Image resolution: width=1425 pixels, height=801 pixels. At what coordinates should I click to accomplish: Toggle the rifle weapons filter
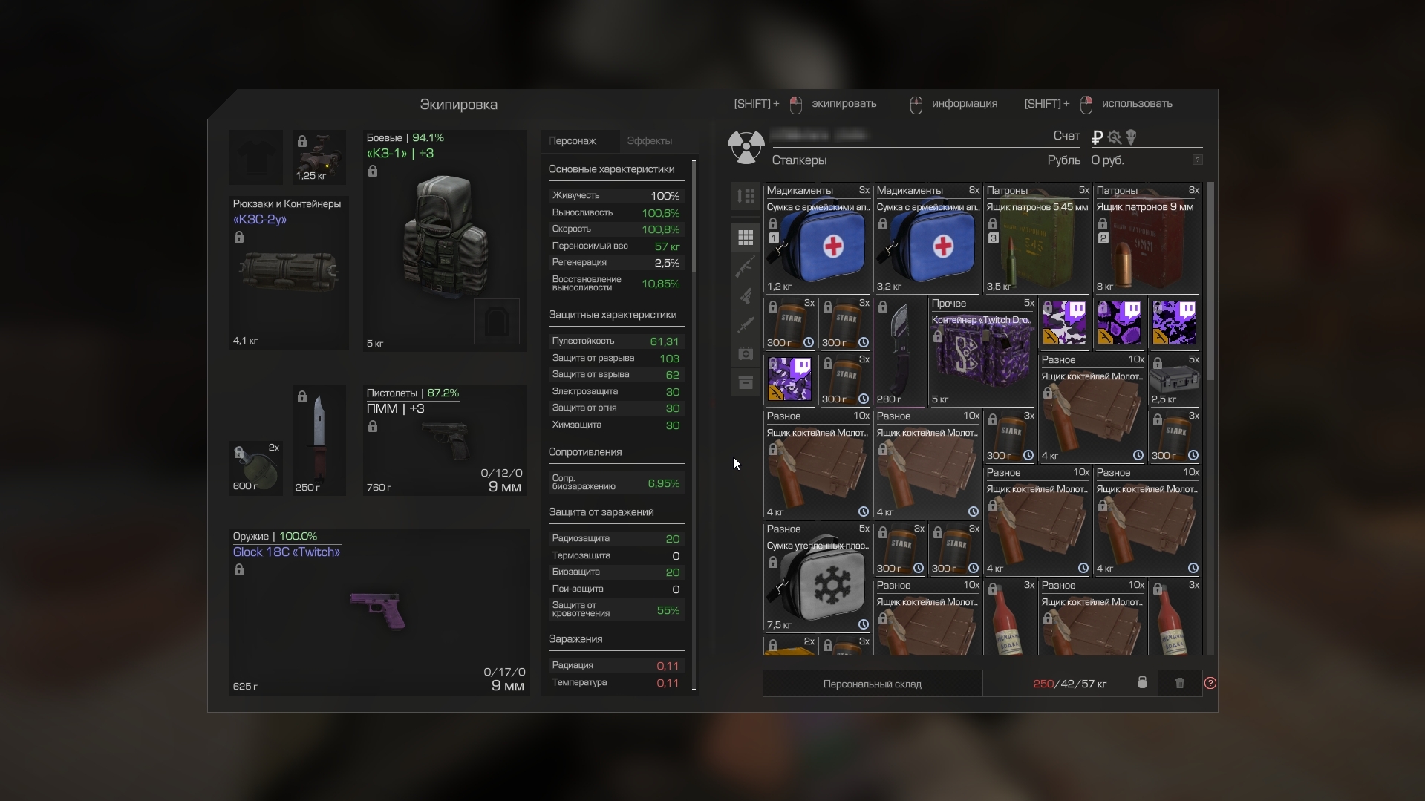[x=746, y=267]
